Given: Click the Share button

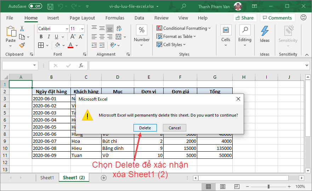Looking at the screenshot, I should (x=245, y=18).
